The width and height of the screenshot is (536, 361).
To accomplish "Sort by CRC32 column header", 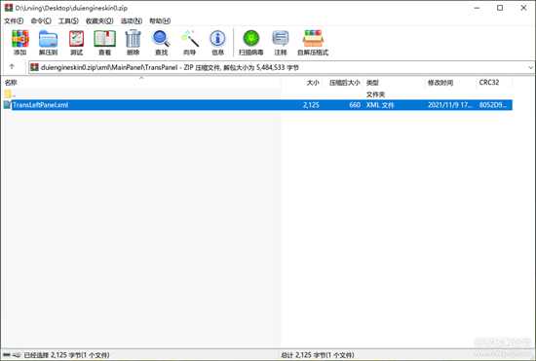I will (489, 83).
